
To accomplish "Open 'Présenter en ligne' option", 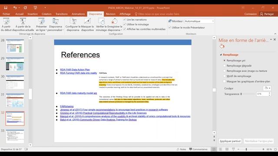I will [42, 25].
